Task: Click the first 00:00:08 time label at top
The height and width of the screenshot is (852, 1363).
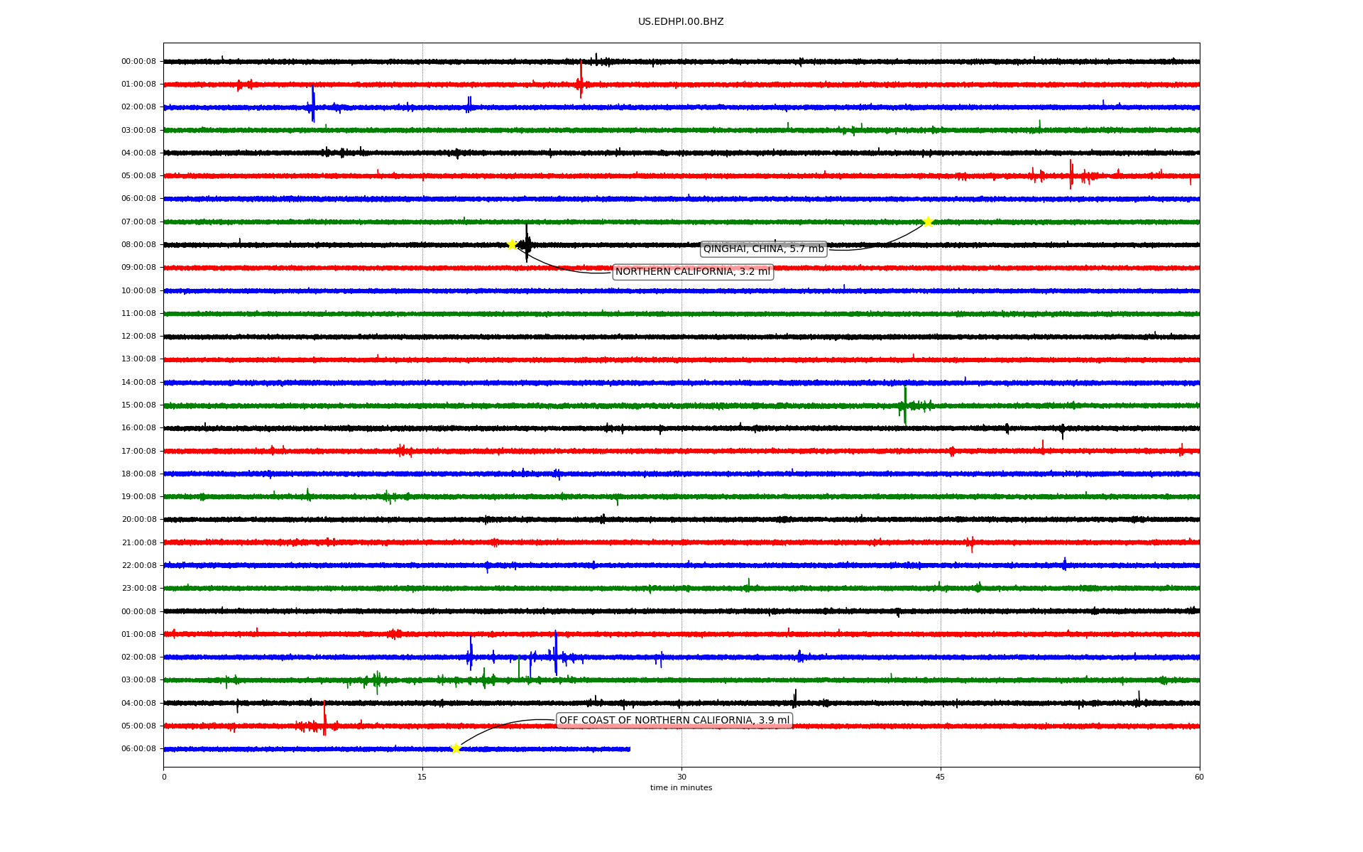Action: [x=138, y=62]
